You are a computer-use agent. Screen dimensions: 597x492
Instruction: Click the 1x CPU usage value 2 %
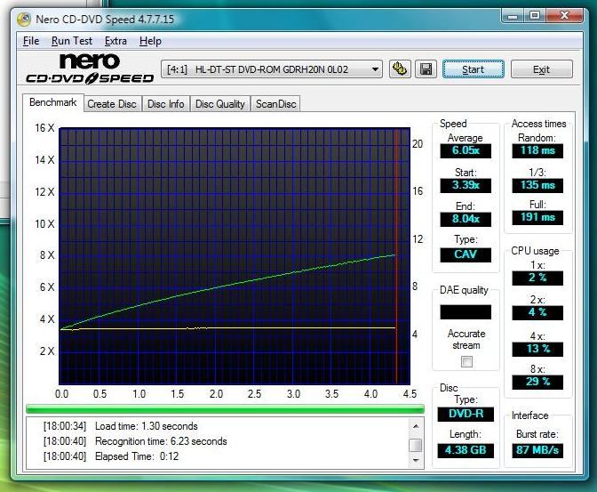[x=537, y=278]
